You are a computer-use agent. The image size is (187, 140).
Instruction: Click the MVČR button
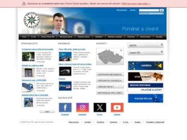point(145,46)
